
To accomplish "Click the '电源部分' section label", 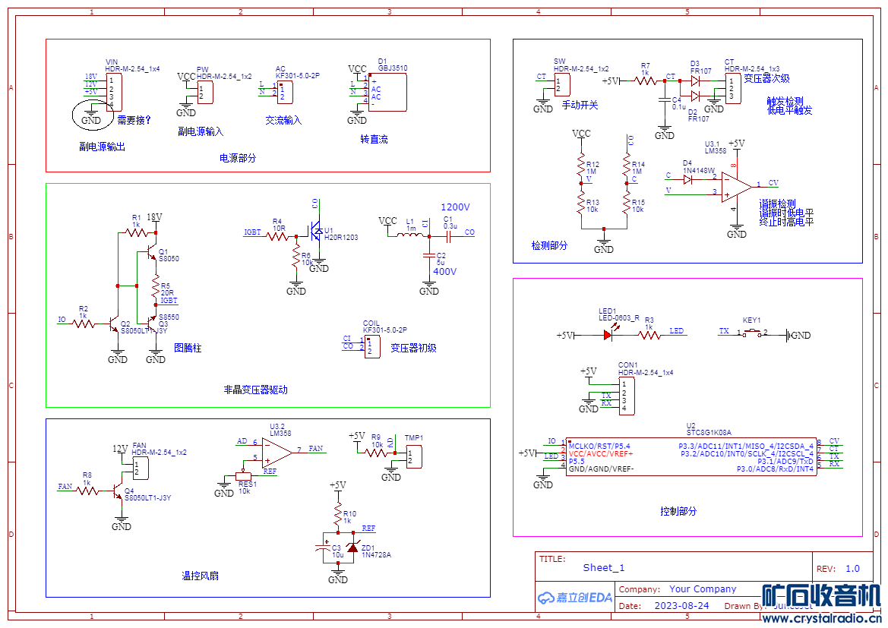I will (x=237, y=158).
